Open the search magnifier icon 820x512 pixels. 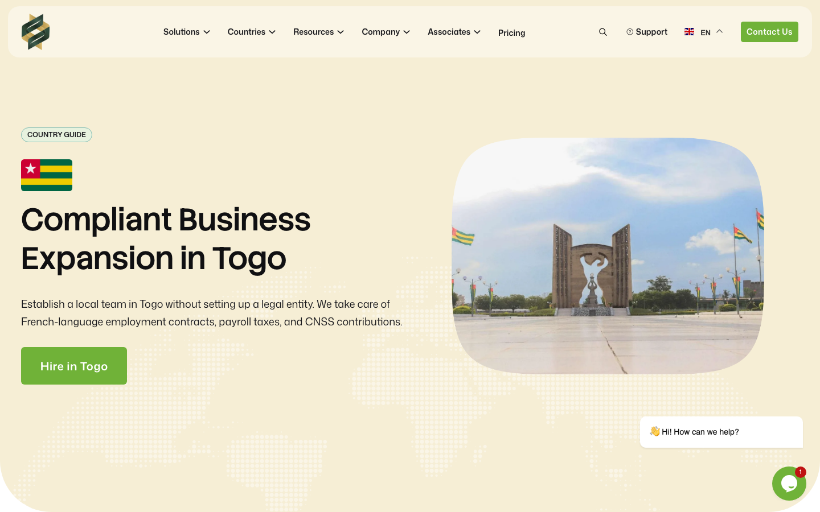pyautogui.click(x=603, y=32)
